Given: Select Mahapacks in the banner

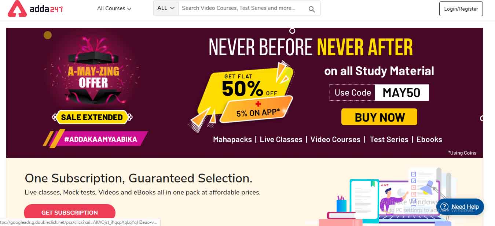Looking at the screenshot, I should 232,140.
